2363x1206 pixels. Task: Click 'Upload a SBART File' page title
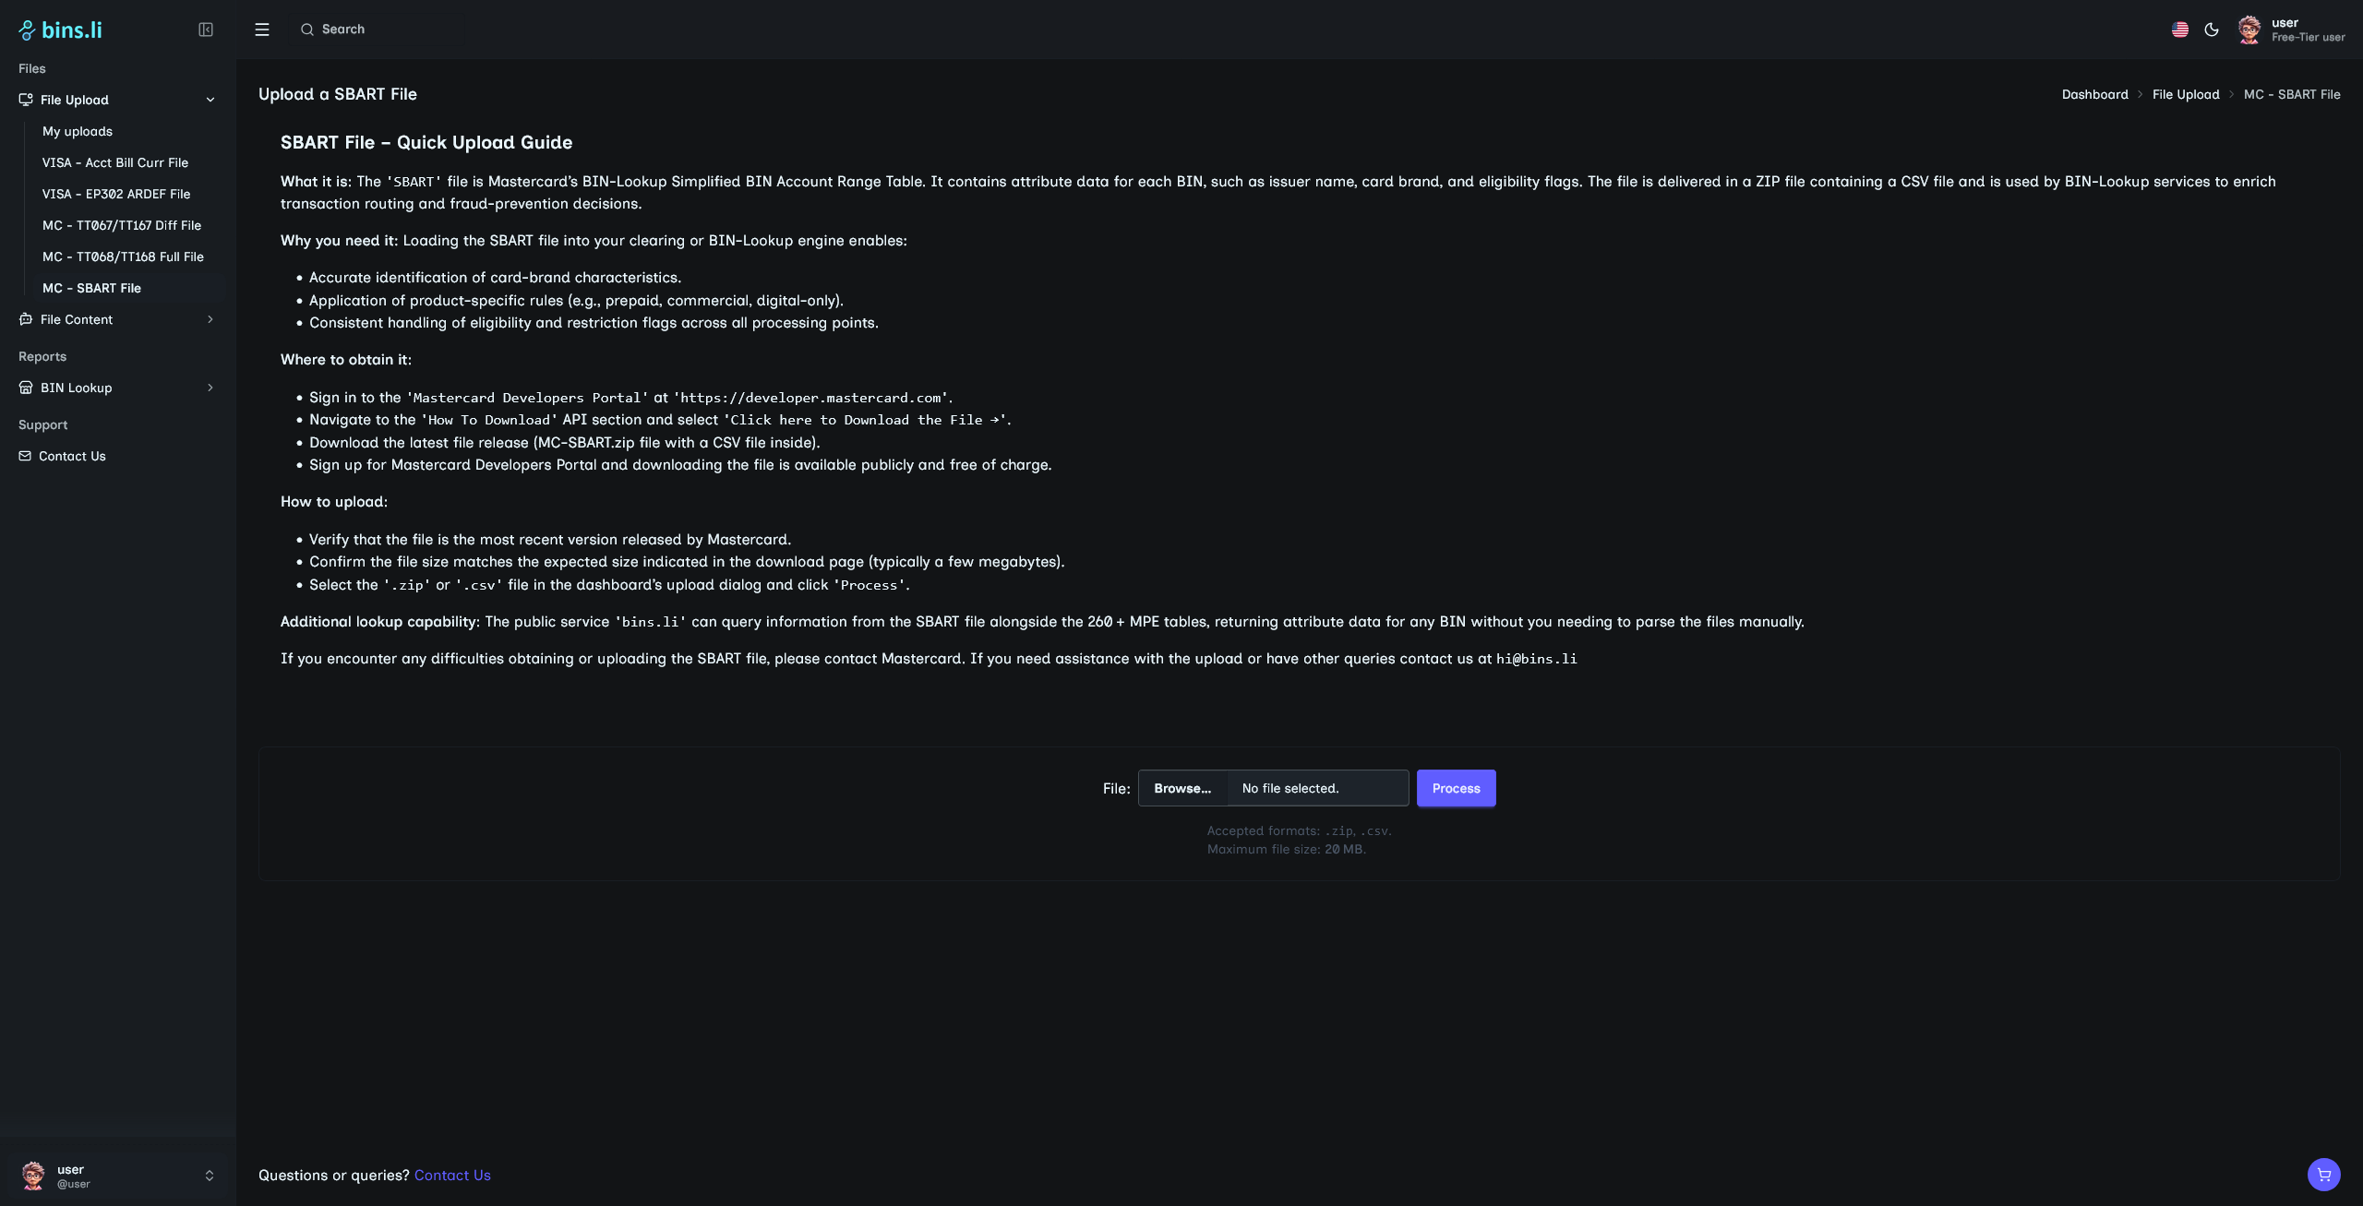[338, 94]
